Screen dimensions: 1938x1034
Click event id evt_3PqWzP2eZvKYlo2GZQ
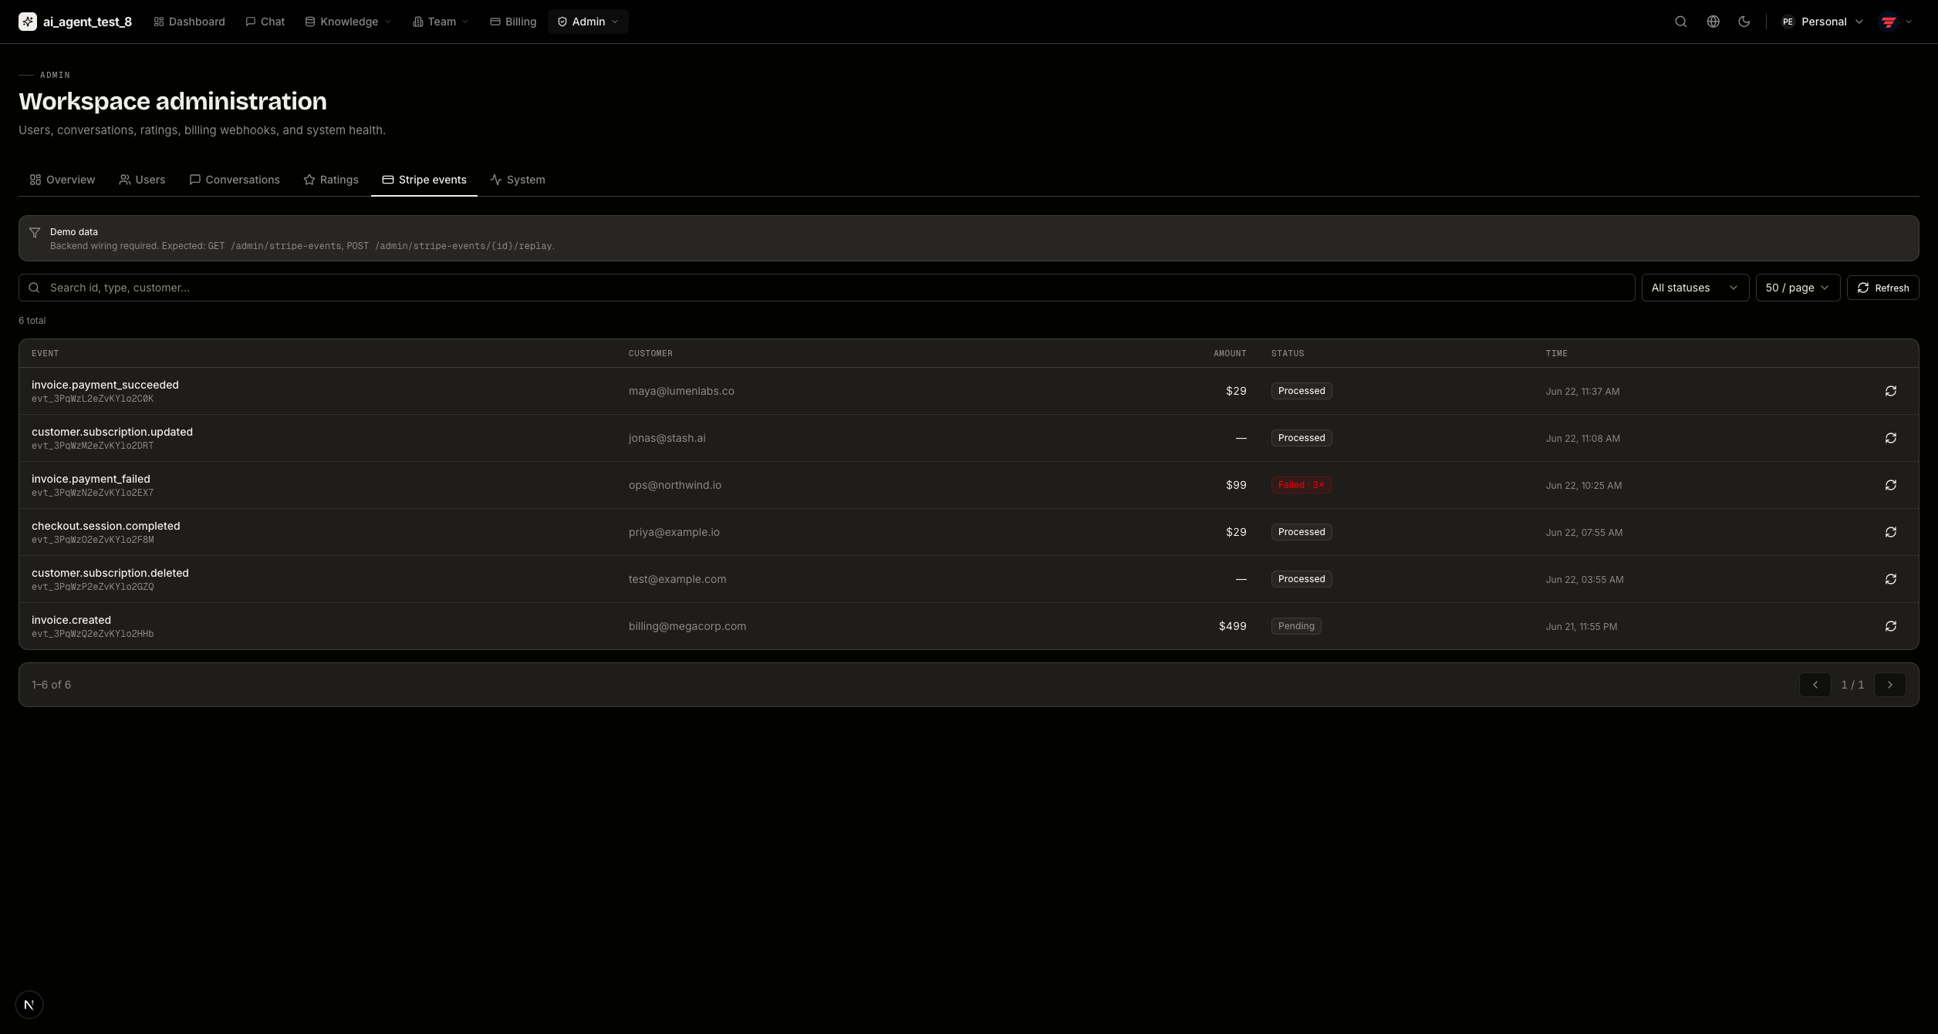tap(93, 587)
